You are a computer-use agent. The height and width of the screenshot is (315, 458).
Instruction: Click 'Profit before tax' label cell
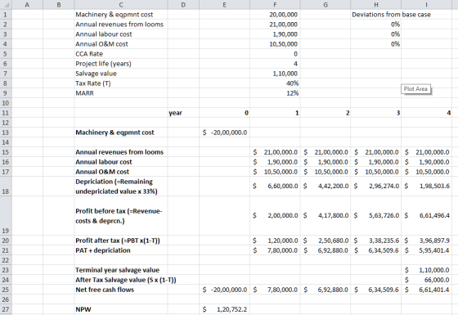click(x=121, y=216)
